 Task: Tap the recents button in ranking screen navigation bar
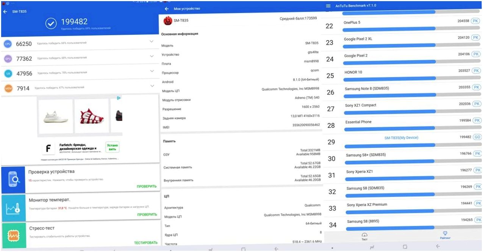pyautogui.click(x=372, y=247)
